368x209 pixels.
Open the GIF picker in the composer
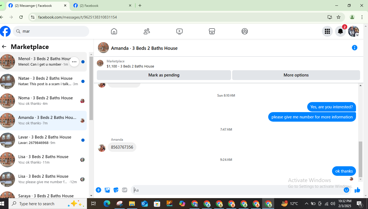125,190
